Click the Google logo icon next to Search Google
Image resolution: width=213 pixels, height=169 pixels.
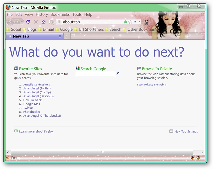pyautogui.click(x=78, y=68)
